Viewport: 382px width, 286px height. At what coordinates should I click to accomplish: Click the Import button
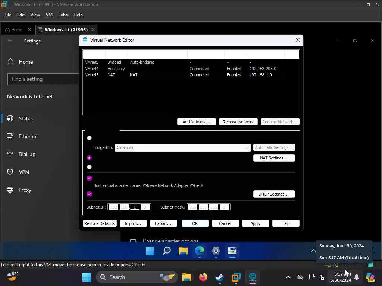coord(133,223)
